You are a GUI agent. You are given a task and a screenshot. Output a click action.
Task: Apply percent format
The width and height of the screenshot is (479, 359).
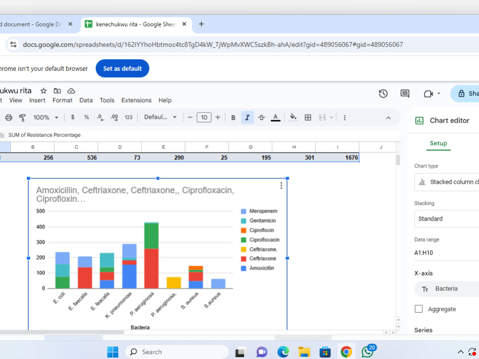tap(86, 117)
